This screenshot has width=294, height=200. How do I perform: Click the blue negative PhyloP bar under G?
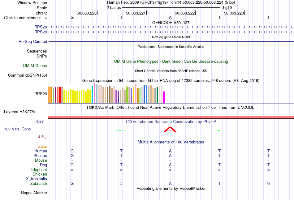(x=72, y=132)
